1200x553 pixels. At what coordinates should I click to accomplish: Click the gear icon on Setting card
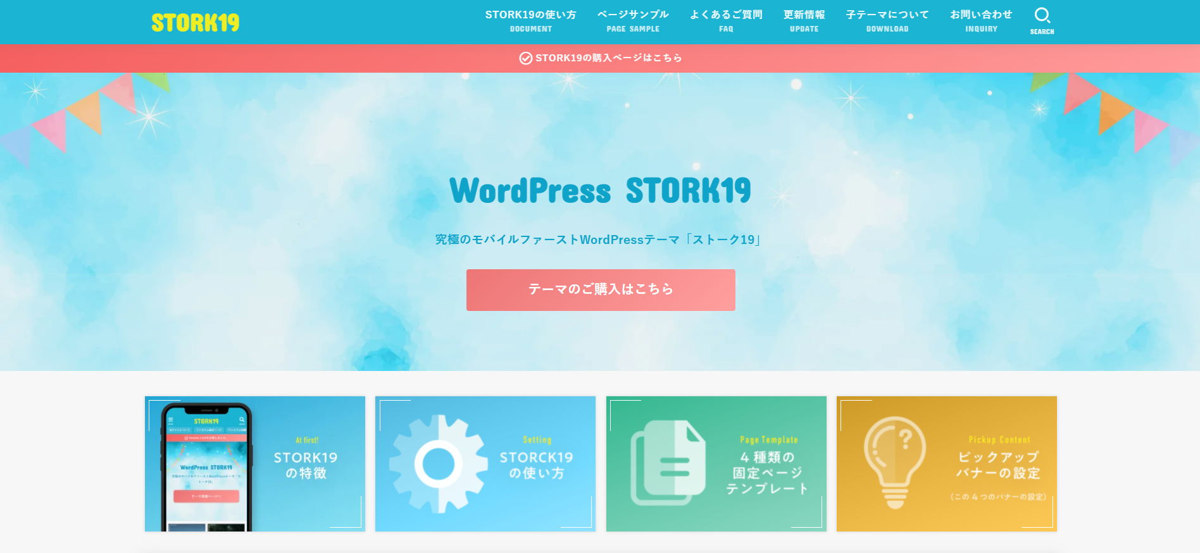439,464
